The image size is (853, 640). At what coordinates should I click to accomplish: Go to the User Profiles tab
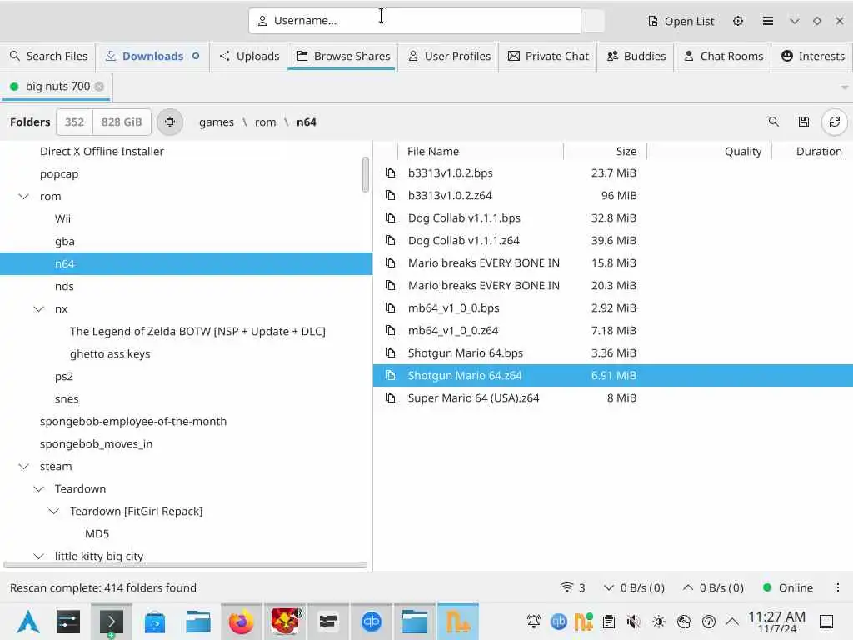coord(449,56)
